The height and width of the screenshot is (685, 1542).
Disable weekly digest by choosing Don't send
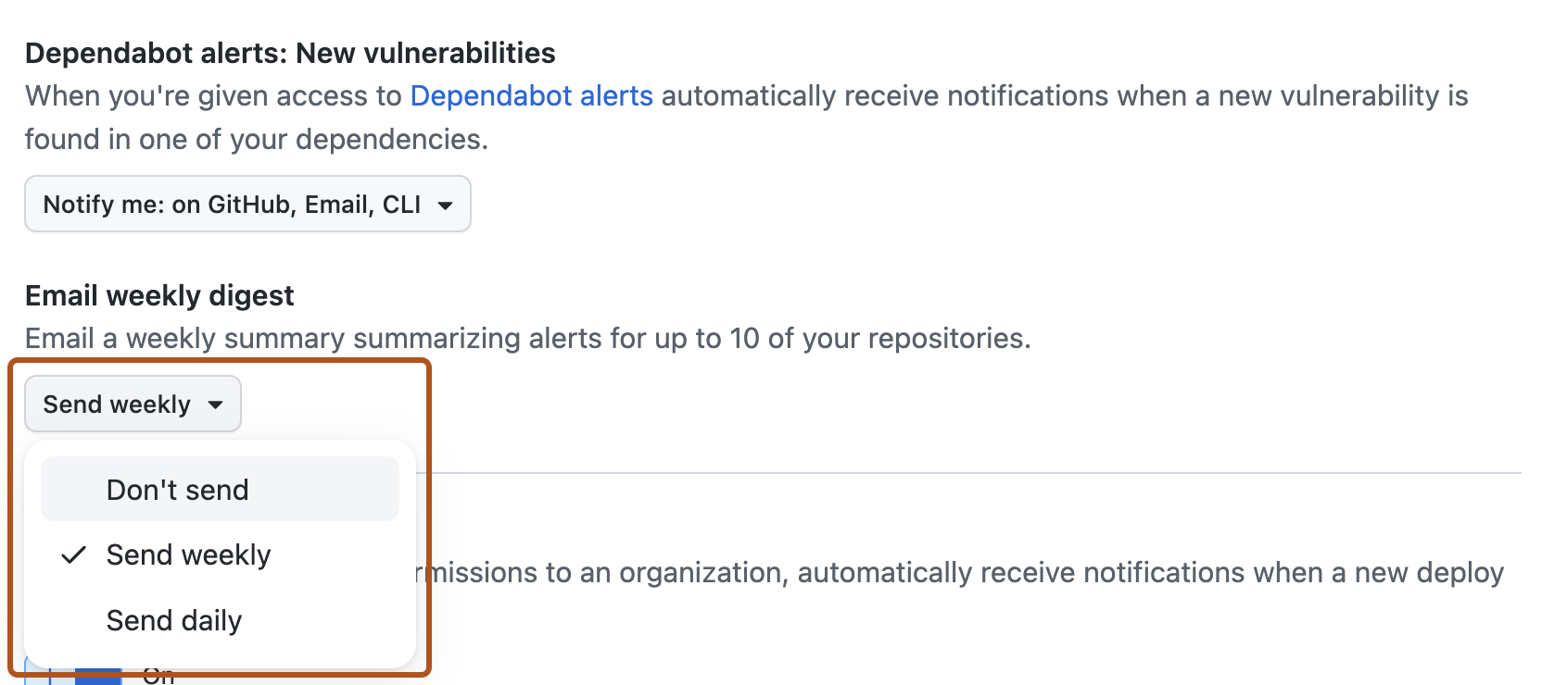coord(178,489)
